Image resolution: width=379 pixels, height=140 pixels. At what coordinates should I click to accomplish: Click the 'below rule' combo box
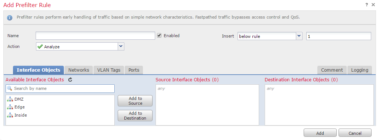pyautogui.click(x=270, y=36)
